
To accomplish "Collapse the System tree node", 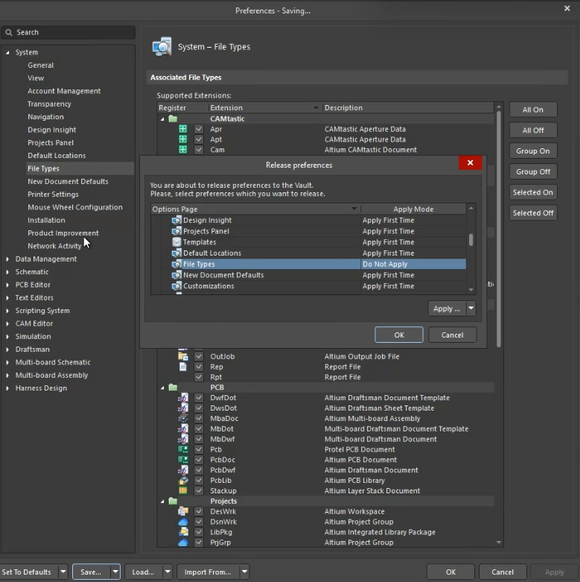I will [7, 52].
